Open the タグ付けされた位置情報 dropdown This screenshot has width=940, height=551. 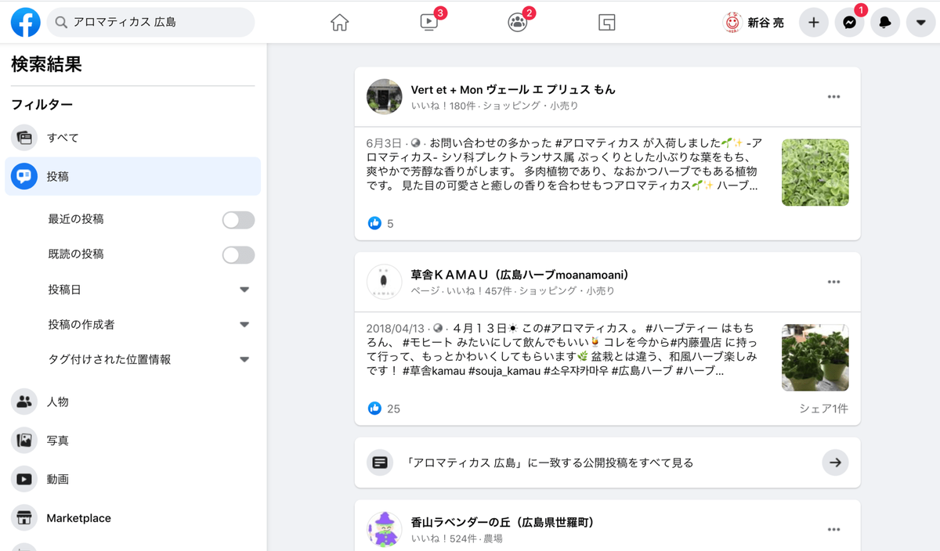244,359
